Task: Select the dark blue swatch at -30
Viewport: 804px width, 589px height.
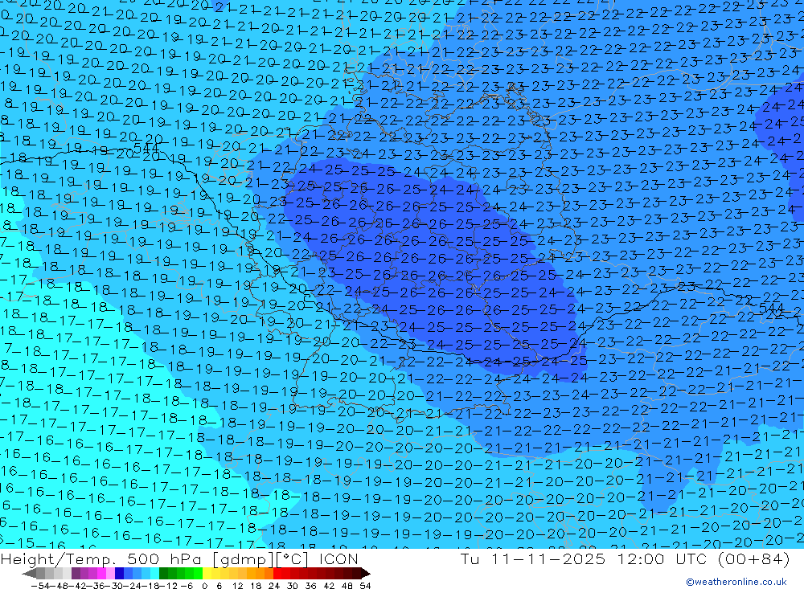Action: [x=120, y=573]
